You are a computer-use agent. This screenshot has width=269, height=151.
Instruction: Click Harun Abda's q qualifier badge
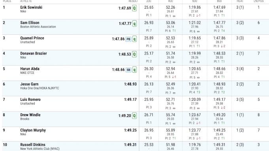134,70
